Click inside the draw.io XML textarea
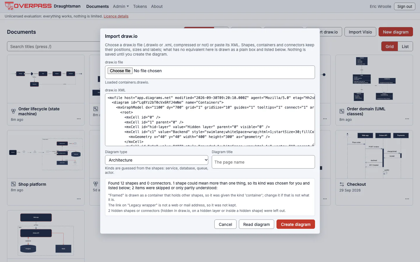The height and width of the screenshot is (262, 420). 210,120
